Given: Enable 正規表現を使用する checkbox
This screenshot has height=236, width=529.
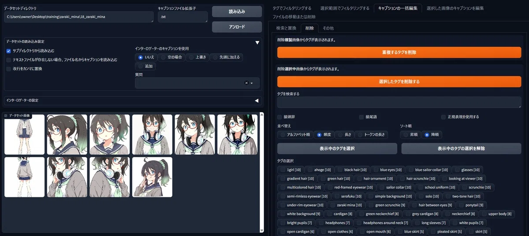Looking at the screenshot, I should tap(443, 117).
